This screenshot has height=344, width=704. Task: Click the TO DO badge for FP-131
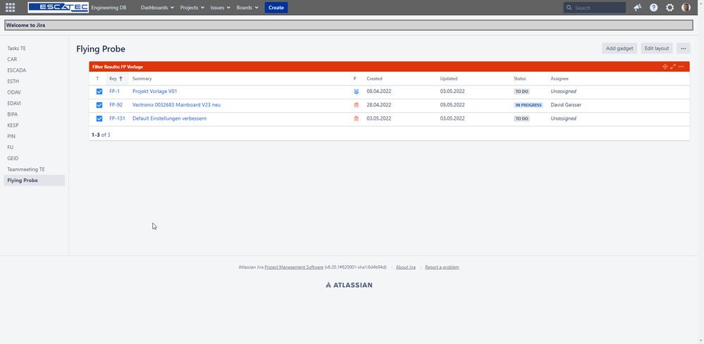[x=521, y=118]
